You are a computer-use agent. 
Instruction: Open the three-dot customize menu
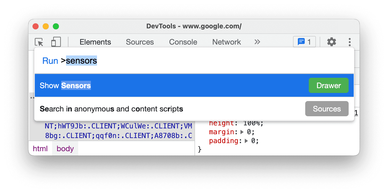click(x=350, y=42)
